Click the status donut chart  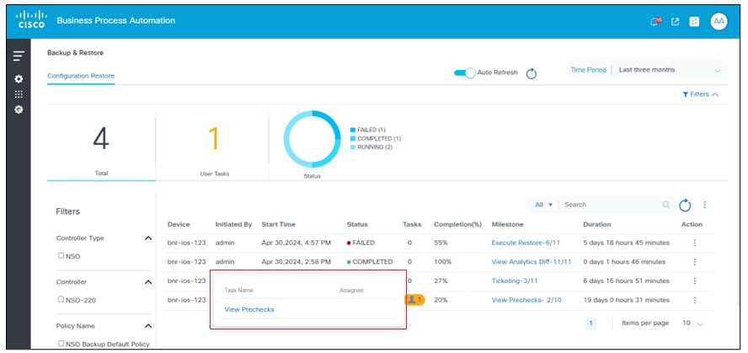tap(312, 139)
